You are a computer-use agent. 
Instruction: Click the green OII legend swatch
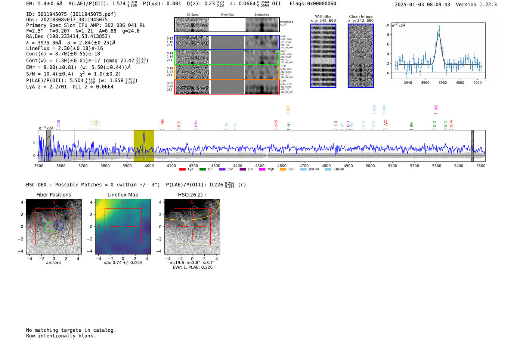[x=202, y=170]
